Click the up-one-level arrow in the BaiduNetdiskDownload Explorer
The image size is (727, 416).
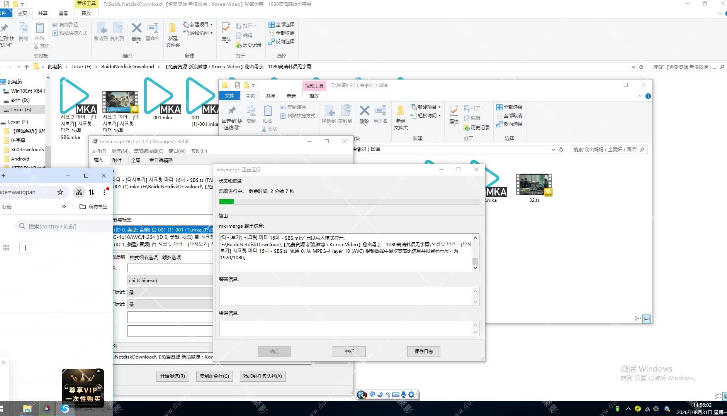click(27, 67)
